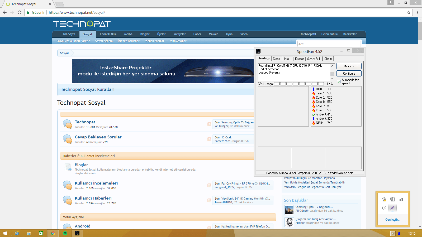Click the blue arrow icon beside HD0
The image size is (422, 237).
[314, 89]
